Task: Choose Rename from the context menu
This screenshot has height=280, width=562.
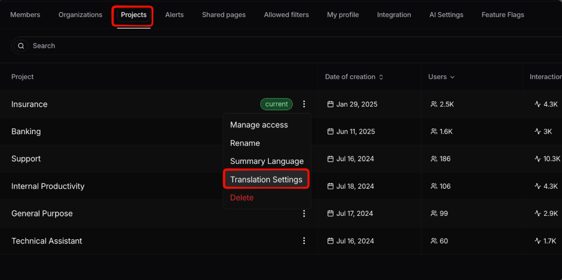Action: coord(267,143)
